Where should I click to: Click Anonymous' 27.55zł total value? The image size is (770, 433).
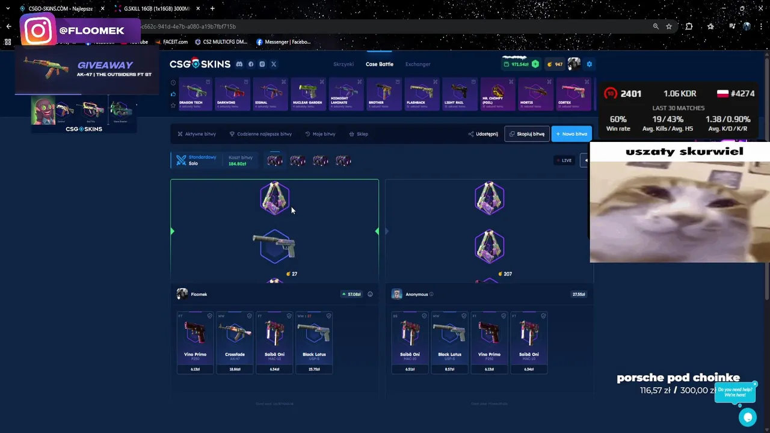point(579,294)
